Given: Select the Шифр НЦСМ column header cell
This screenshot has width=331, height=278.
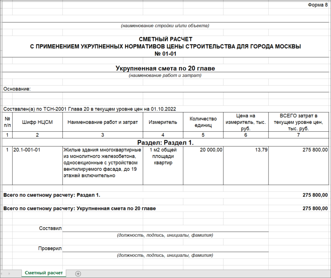Looking at the screenshot, I should 37,122.
